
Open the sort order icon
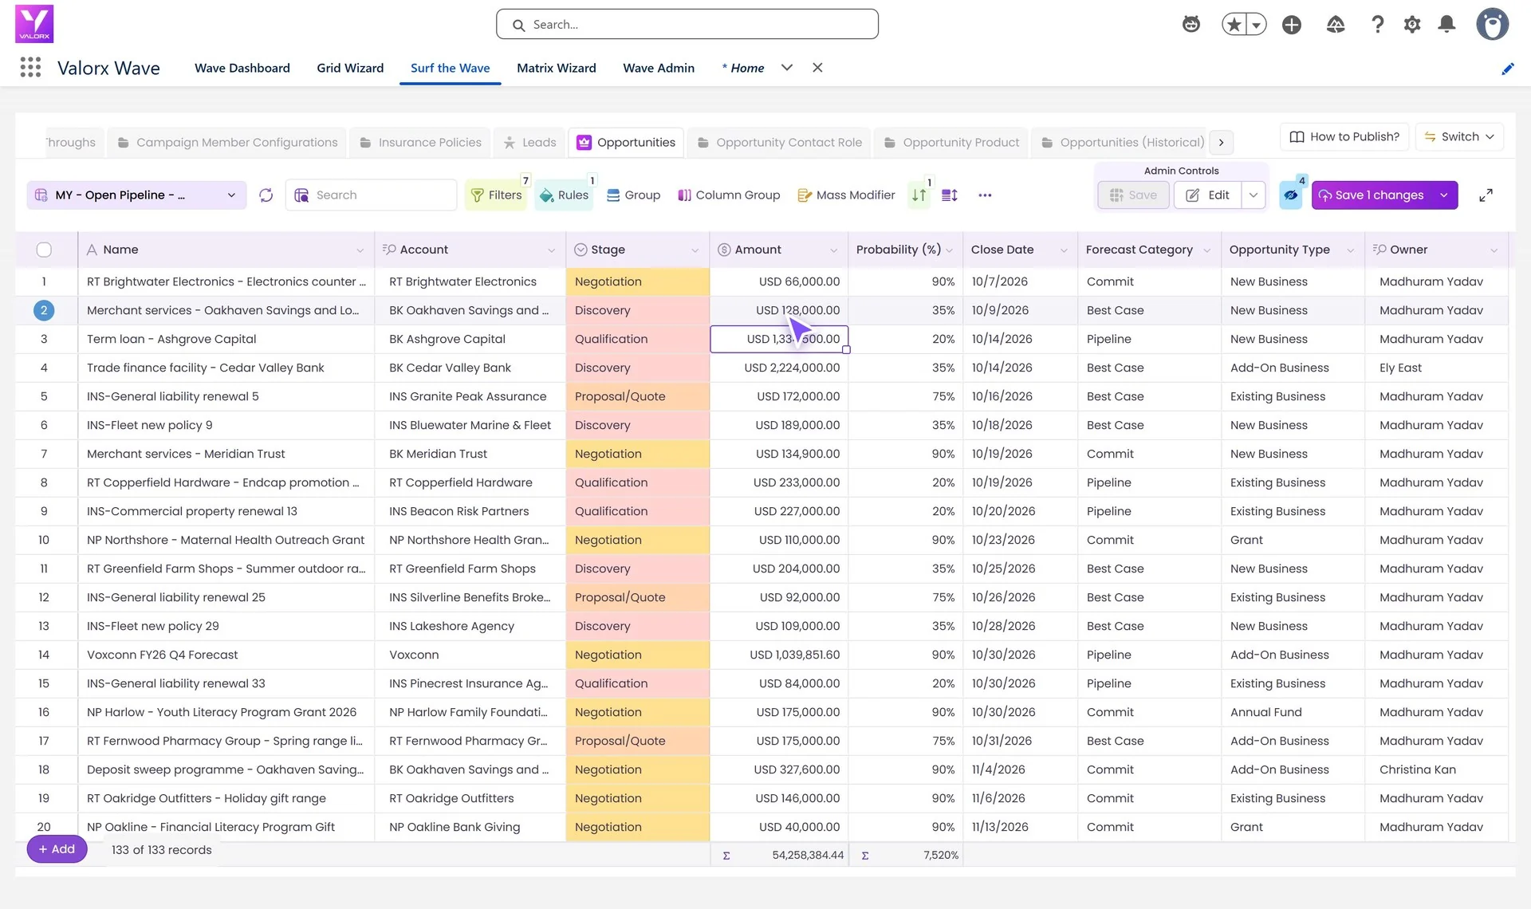point(919,195)
